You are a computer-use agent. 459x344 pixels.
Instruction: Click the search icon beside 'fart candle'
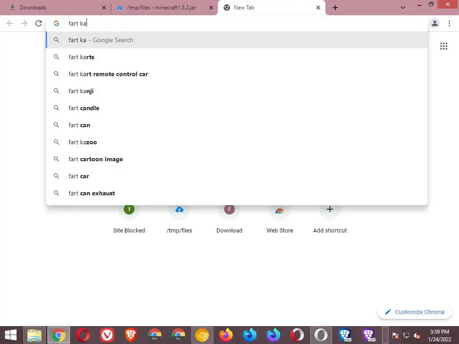[x=56, y=108]
